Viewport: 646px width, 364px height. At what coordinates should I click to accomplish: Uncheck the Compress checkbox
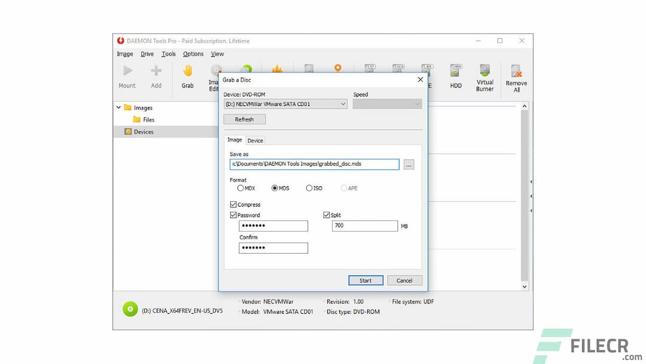pos(233,204)
